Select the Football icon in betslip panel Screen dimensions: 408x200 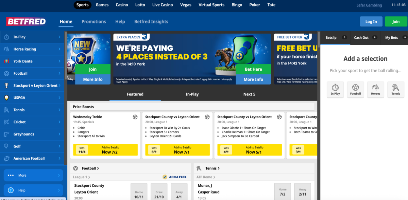pos(355,90)
